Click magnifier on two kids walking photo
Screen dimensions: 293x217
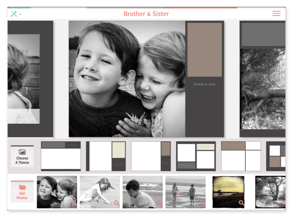[202, 202]
